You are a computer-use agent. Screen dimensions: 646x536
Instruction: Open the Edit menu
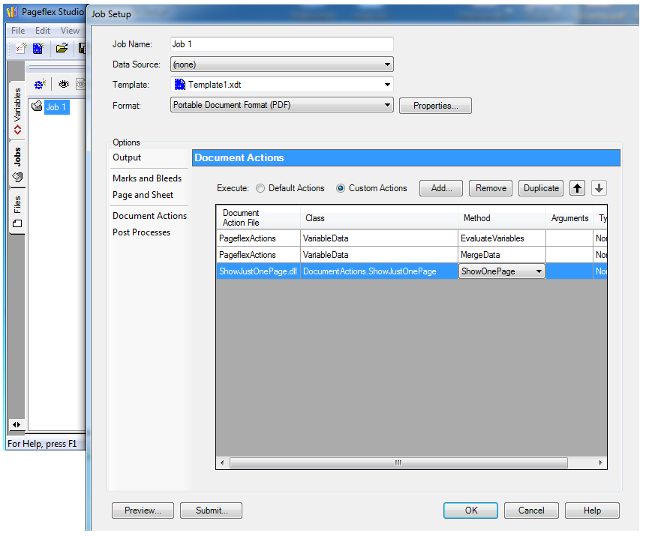(43, 31)
